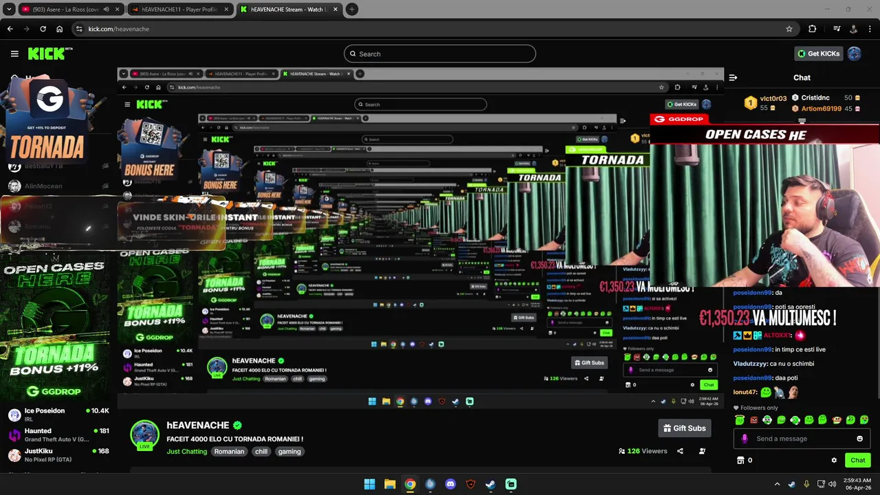
Task: Launch File Explorer from taskbar
Action: (390, 484)
